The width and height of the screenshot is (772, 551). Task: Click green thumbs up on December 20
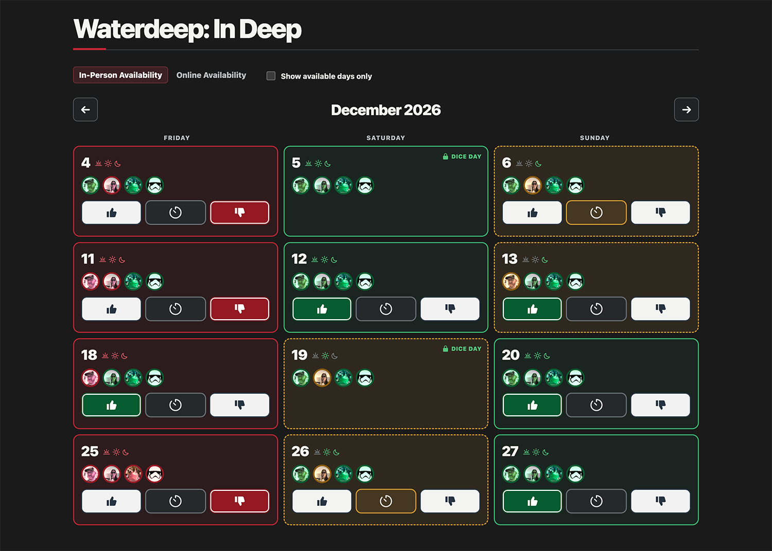tap(532, 405)
